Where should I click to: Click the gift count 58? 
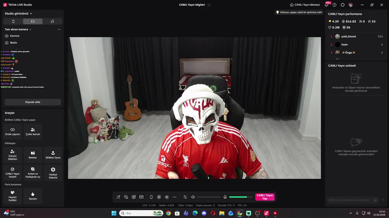tap(346, 28)
